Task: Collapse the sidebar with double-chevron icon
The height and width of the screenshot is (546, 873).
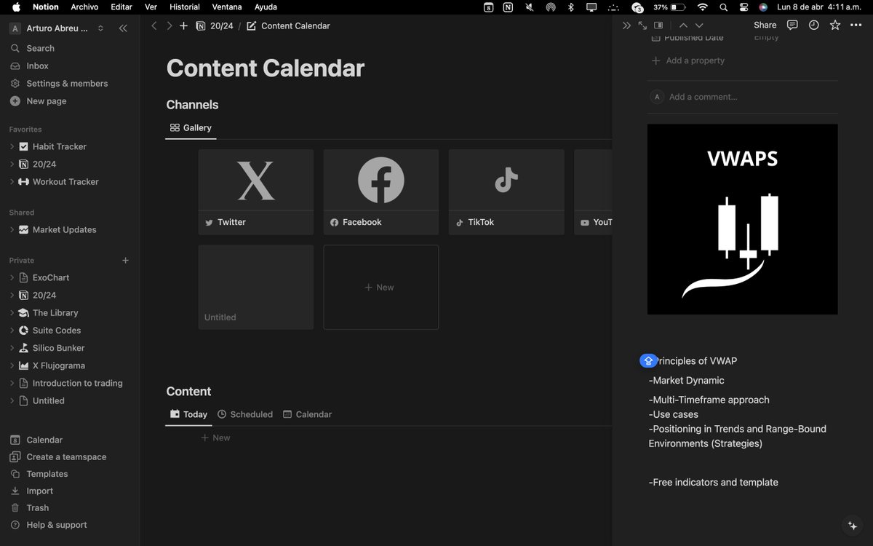Action: point(123,28)
